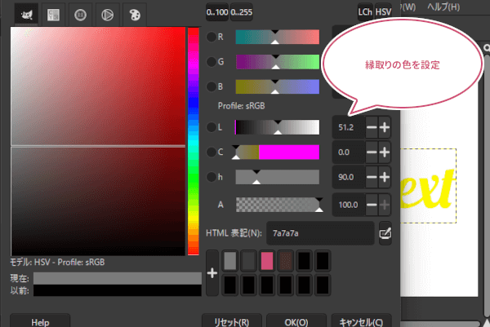Viewport: 490px width, 327px height.
Task: Select the G channel radio button
Action: tap(212, 62)
